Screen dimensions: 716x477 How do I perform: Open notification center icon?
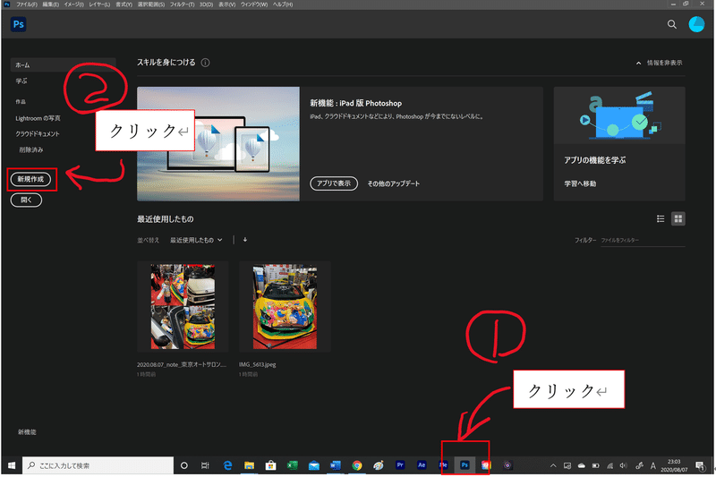click(700, 466)
